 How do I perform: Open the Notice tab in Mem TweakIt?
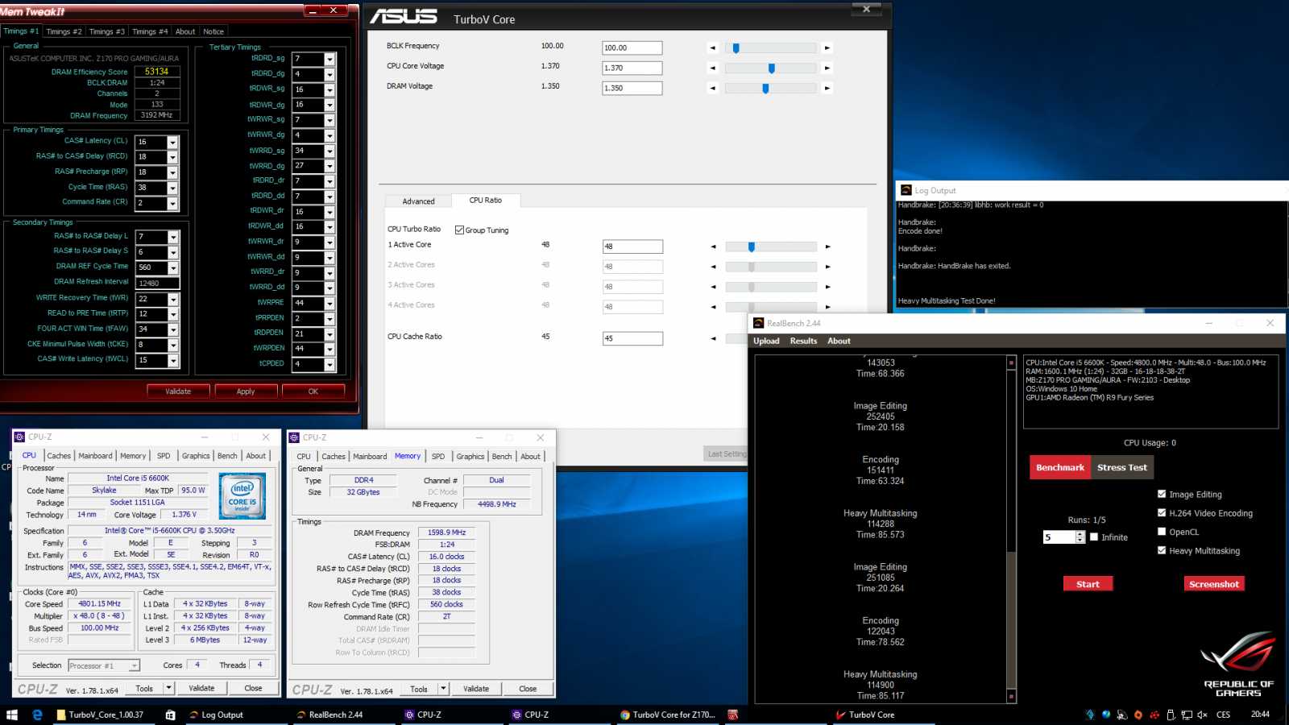coord(213,31)
